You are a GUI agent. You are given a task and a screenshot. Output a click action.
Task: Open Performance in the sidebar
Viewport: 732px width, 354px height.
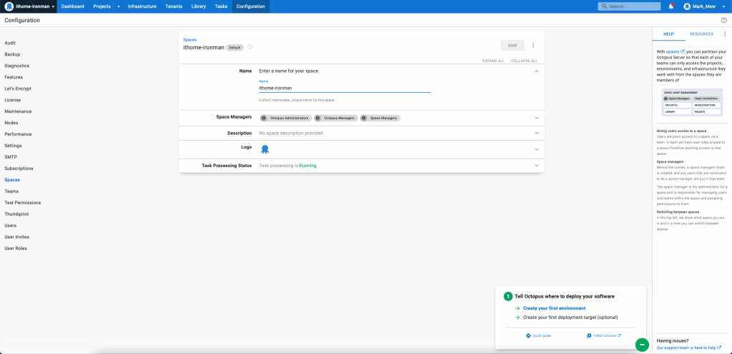click(18, 134)
